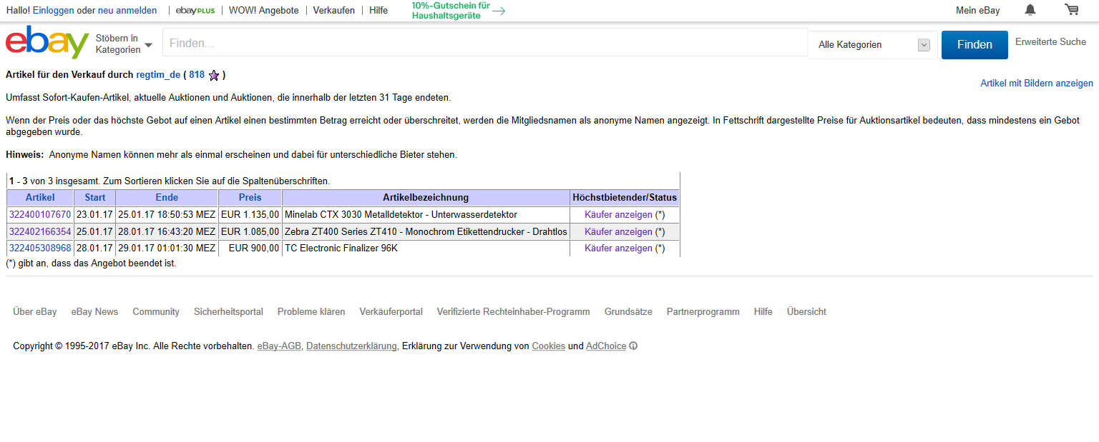Open Über eBay footer link
This screenshot has width=1099, height=442.
click(35, 312)
